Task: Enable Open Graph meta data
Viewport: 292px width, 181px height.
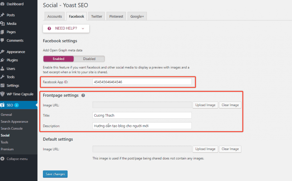Action: click(58, 59)
